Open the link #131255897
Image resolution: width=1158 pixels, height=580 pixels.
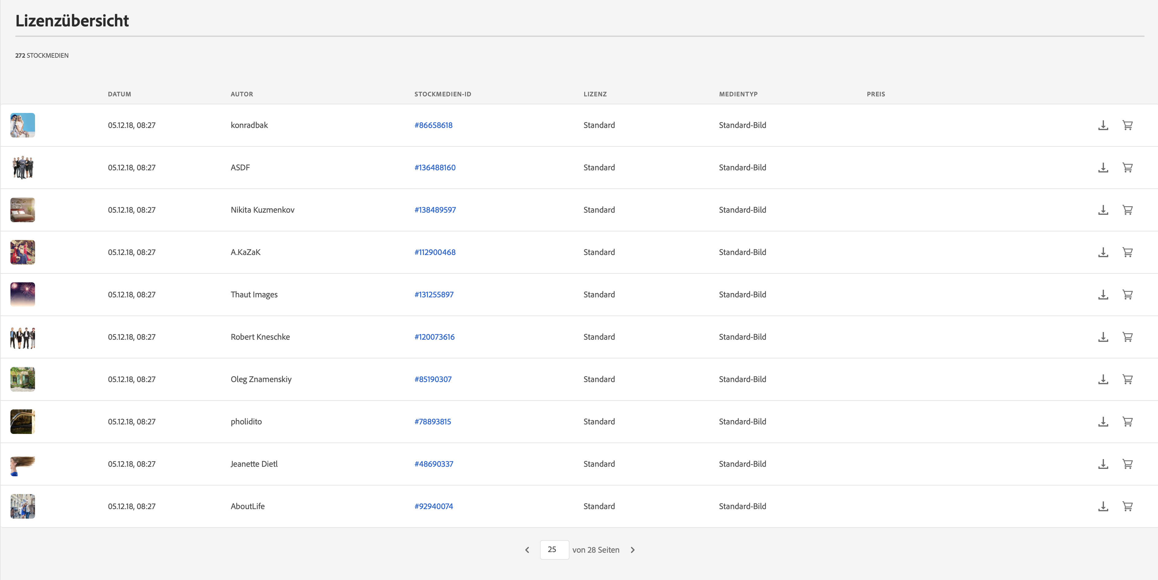click(434, 295)
